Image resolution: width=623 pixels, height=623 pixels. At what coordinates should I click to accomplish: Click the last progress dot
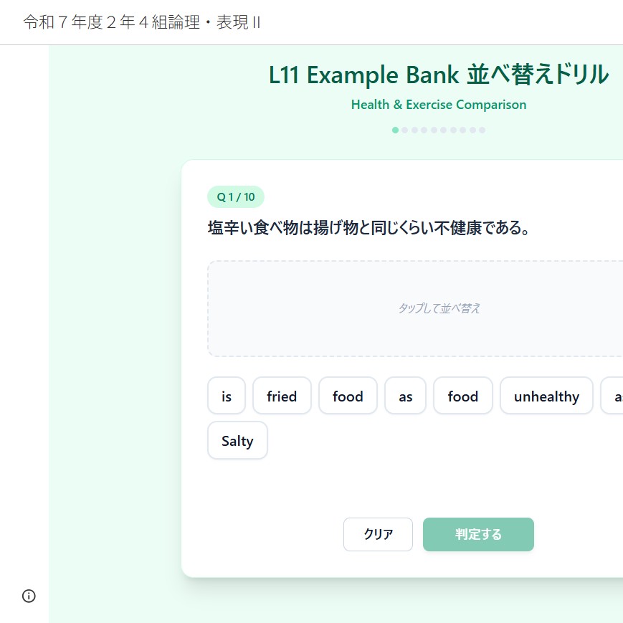482,130
